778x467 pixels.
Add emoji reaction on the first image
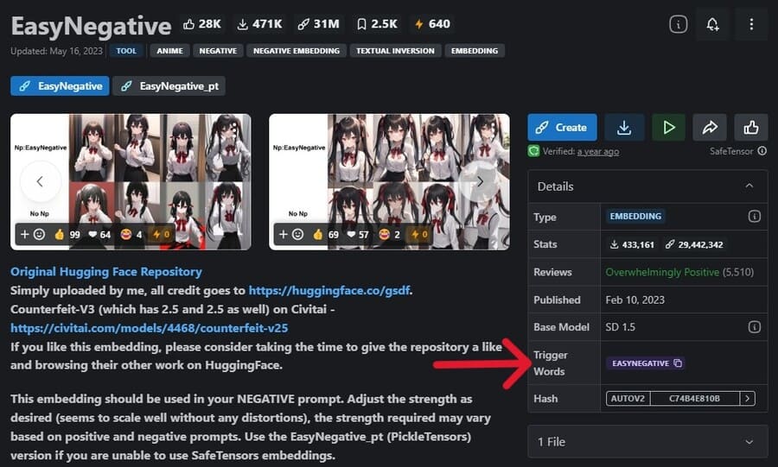tap(32, 234)
